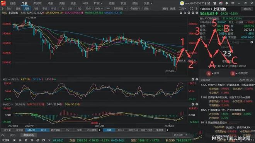The width and height of the screenshot is (255, 143).
Task: Open the notification bell icon
Action: tap(227, 3)
